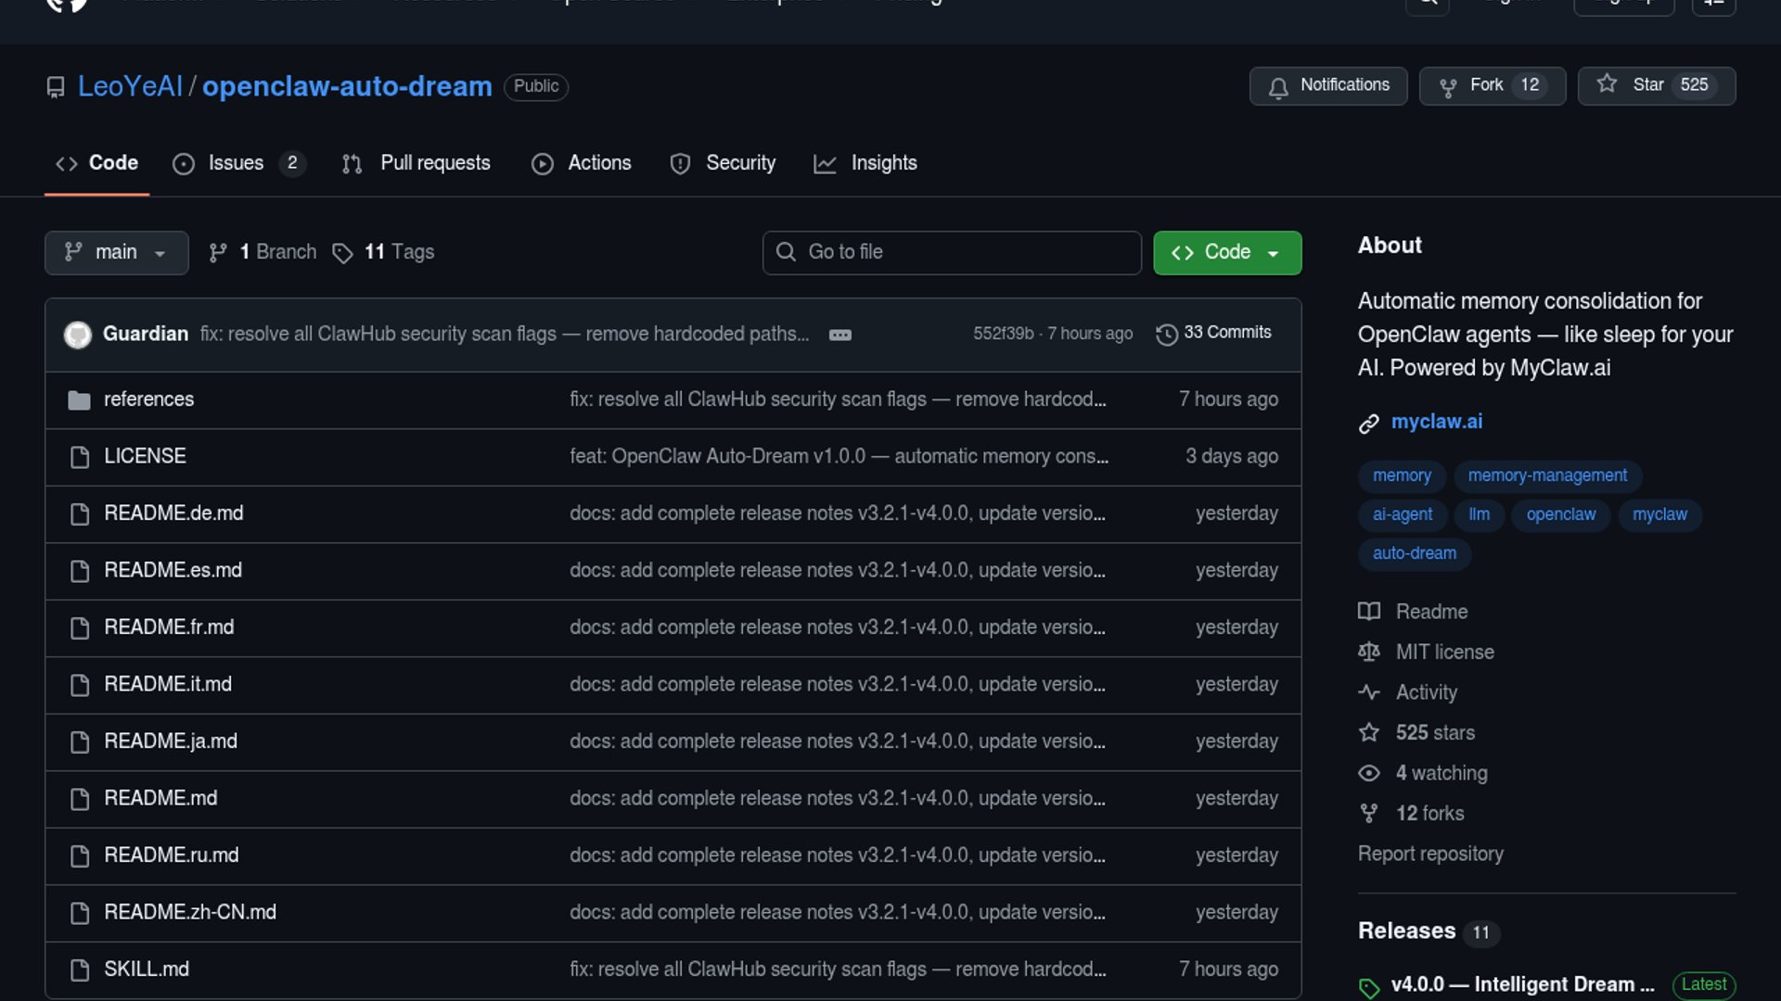Open the MIT license link
The image size is (1781, 1001).
[1444, 653]
